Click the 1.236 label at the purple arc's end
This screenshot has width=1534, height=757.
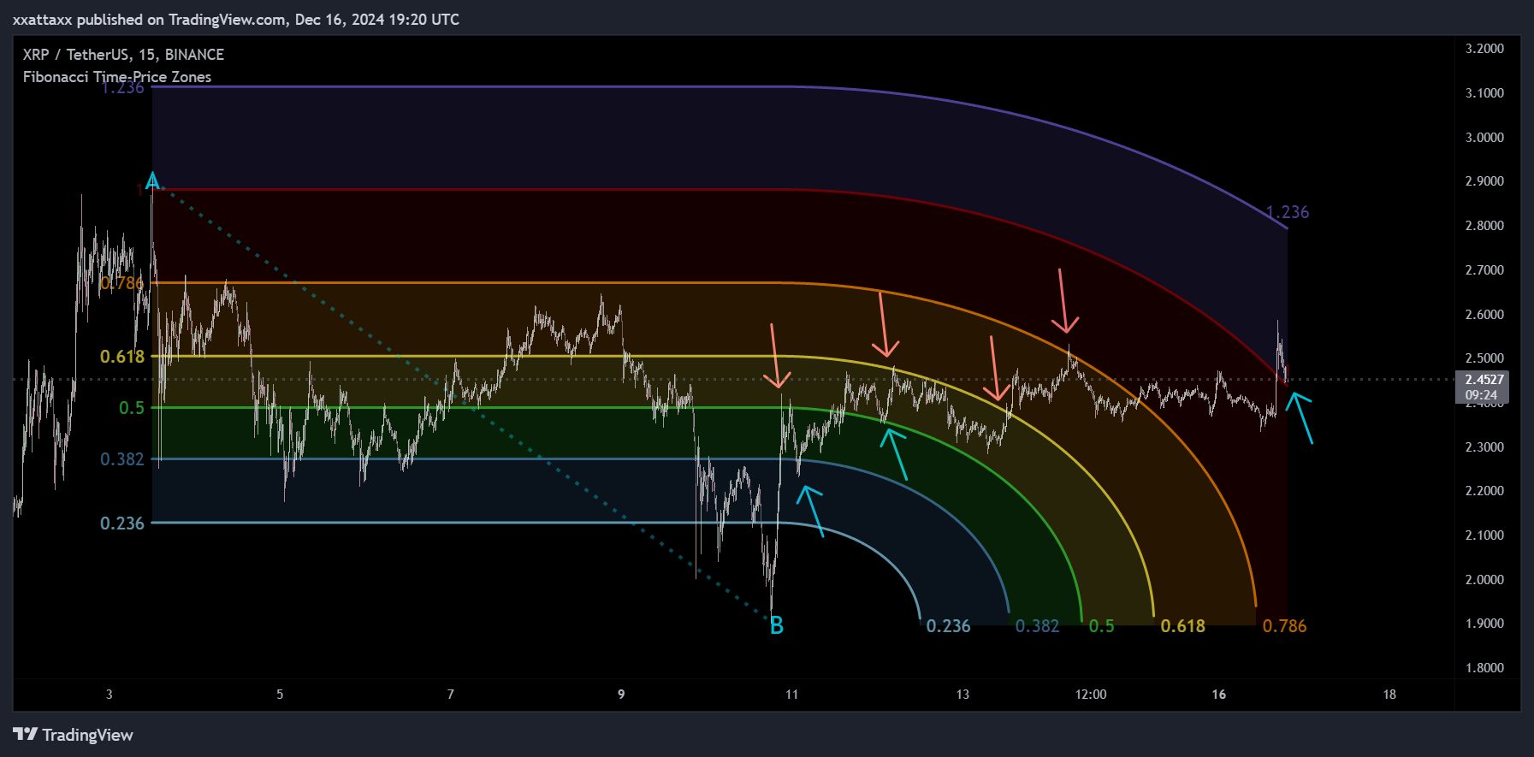(x=1288, y=212)
